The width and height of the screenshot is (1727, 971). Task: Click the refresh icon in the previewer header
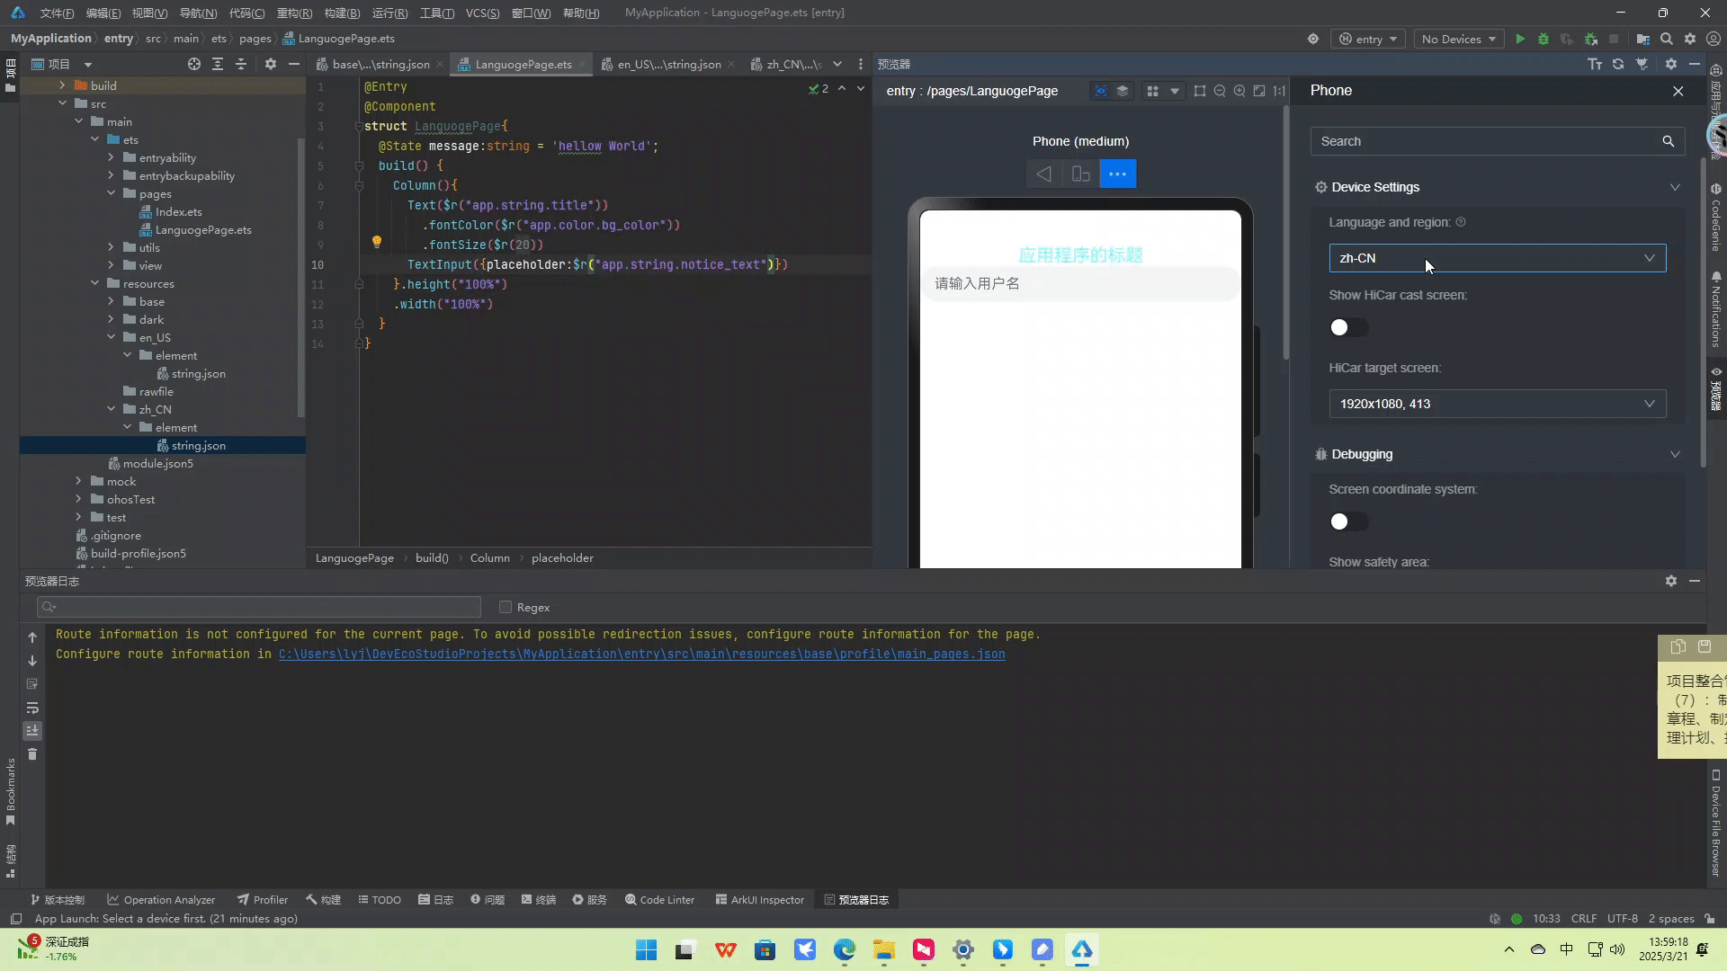(1618, 64)
